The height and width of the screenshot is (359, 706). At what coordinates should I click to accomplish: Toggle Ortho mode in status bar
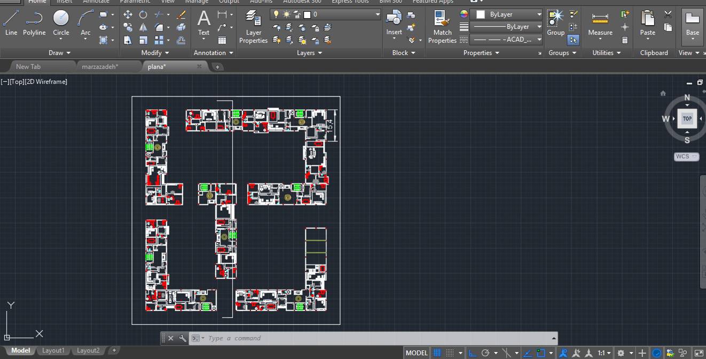(x=473, y=353)
